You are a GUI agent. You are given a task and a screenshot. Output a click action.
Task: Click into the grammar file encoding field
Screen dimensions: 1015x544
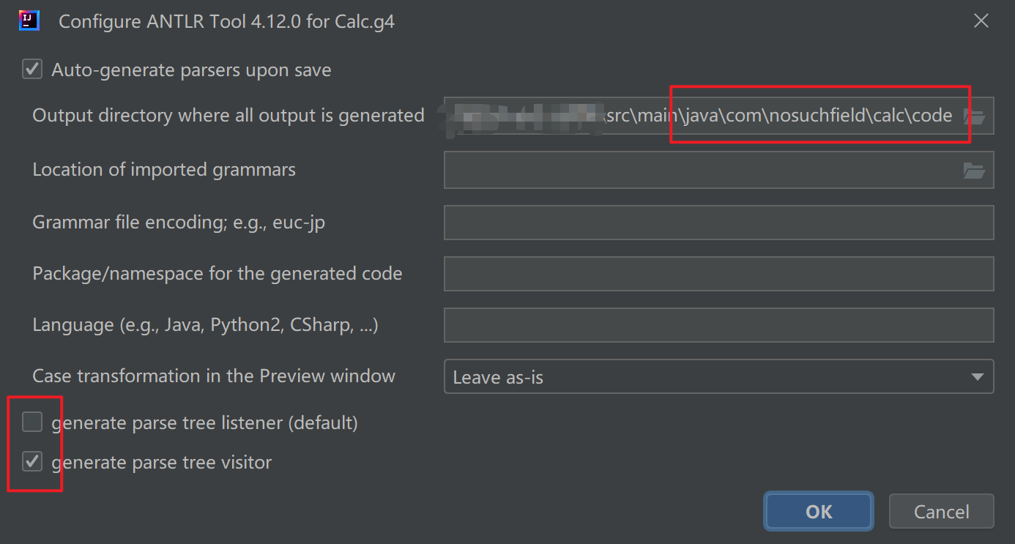(x=718, y=222)
